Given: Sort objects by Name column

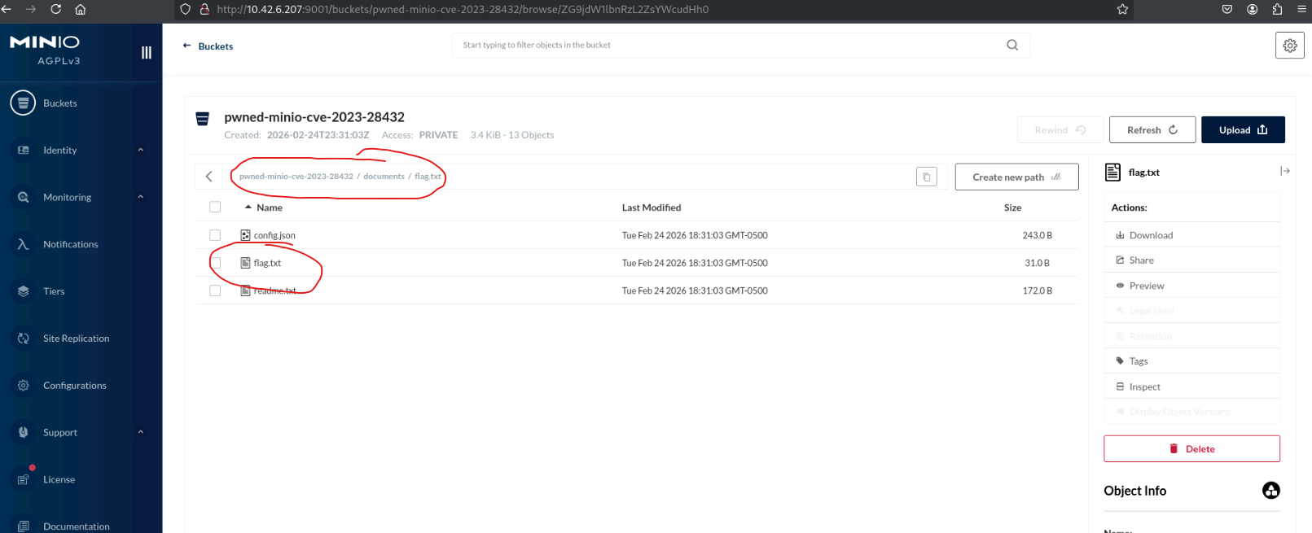Looking at the screenshot, I should 269,208.
